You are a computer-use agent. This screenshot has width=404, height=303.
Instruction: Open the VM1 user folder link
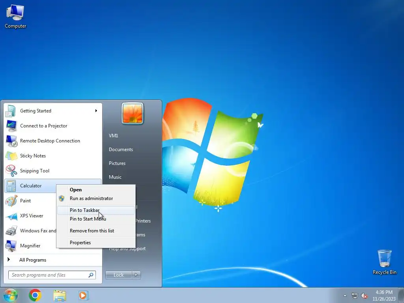pyautogui.click(x=113, y=136)
